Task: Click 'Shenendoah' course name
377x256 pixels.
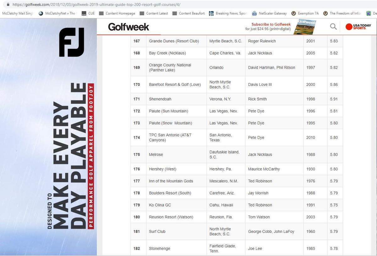Action: pos(160,99)
